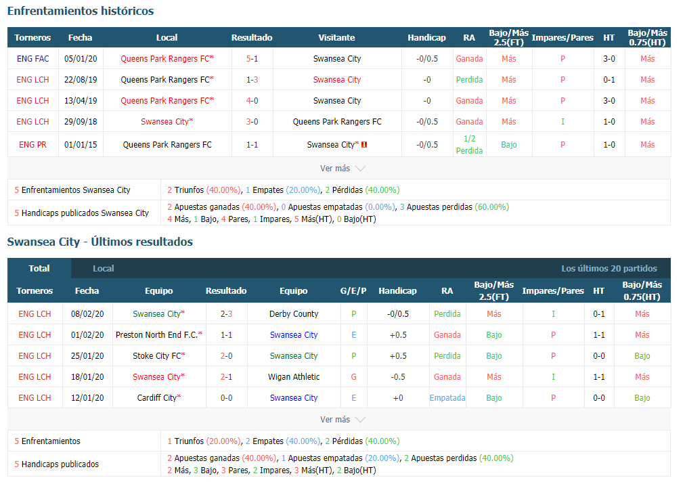Open 2-0 result of Stoke City match

click(226, 355)
